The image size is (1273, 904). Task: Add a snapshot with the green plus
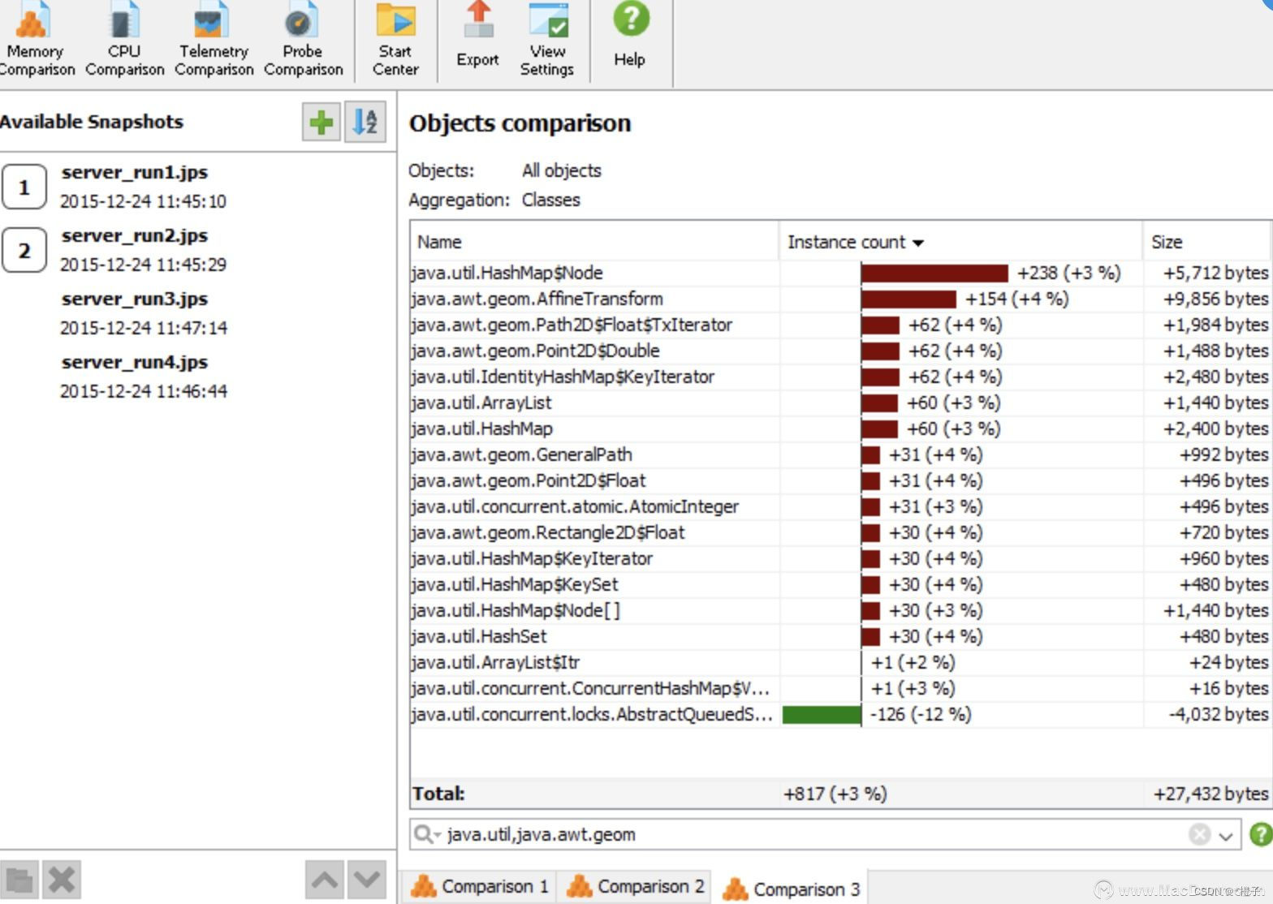point(321,123)
